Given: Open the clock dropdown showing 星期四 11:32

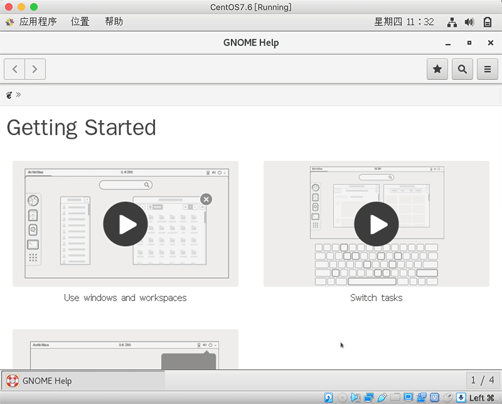Looking at the screenshot, I should pos(404,21).
